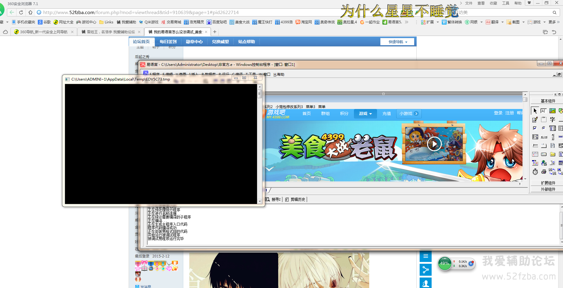Select the client socket component icon
The width and height of the screenshot is (563, 288).
(x=553, y=172)
